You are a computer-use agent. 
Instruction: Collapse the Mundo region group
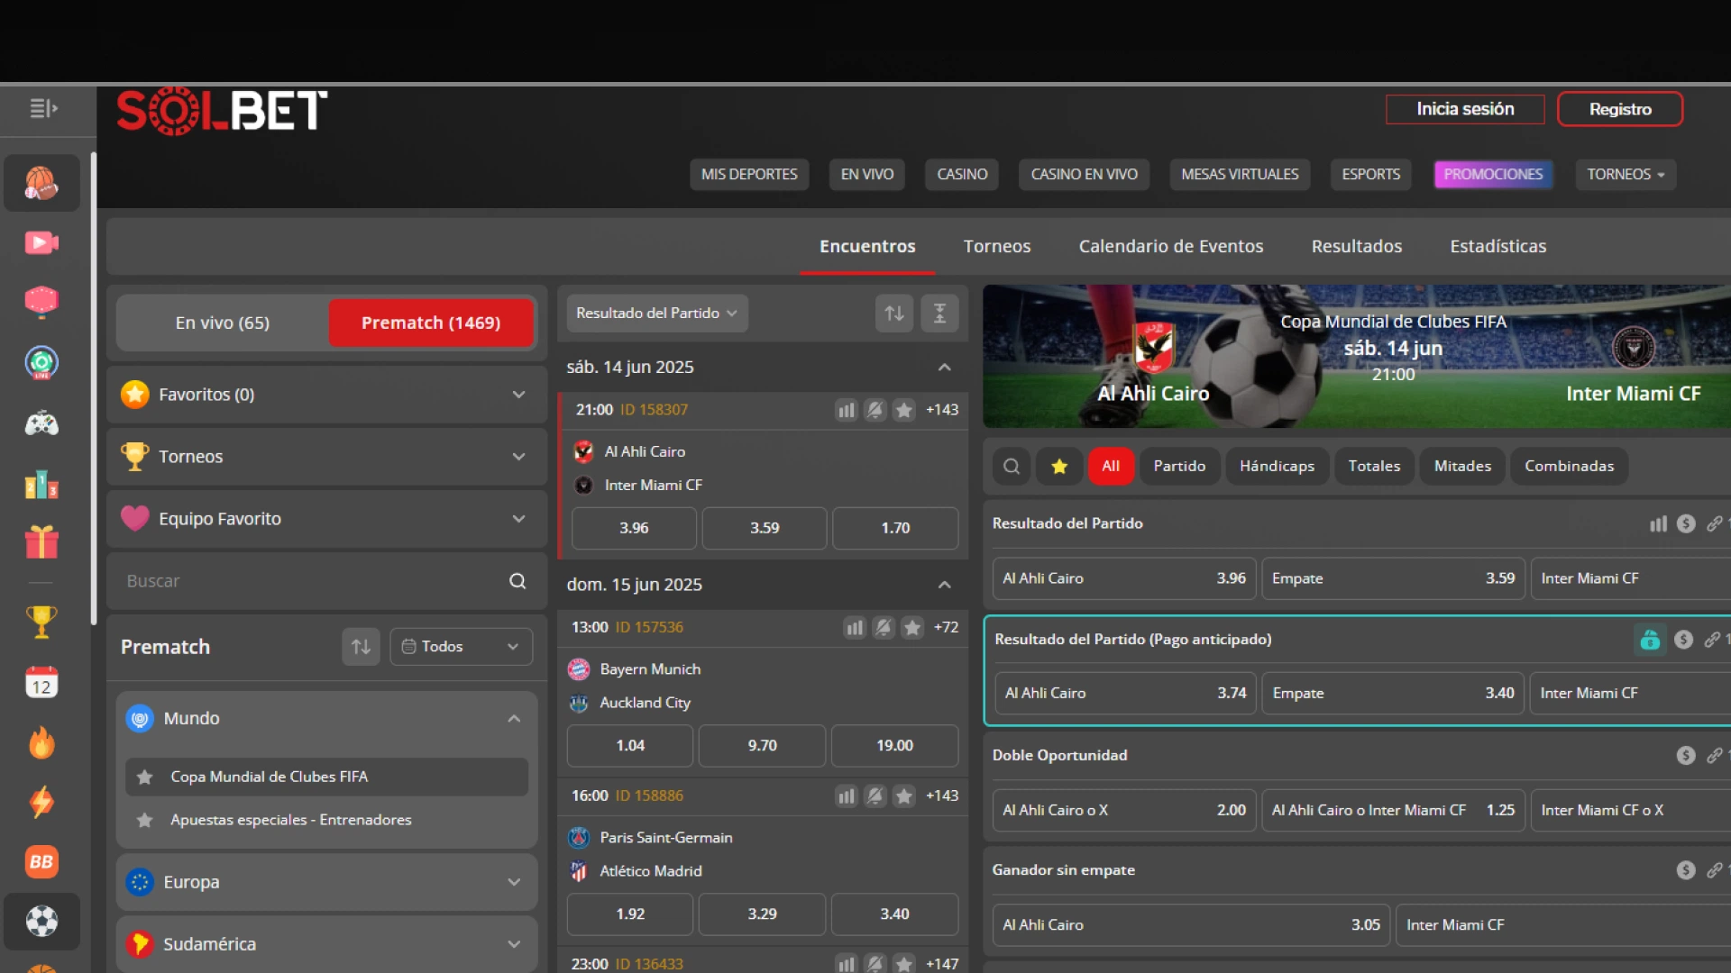point(327,719)
